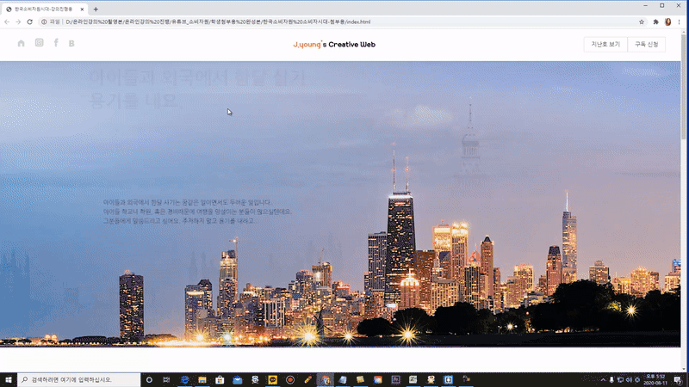This screenshot has height=387, width=689.
Task: Click the active Chrome taskbar icon
Action: click(x=326, y=379)
